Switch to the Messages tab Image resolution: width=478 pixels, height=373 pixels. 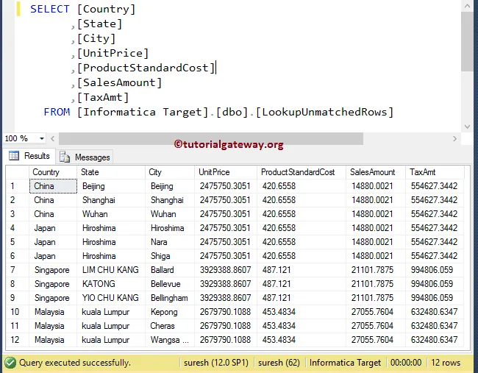tap(85, 157)
